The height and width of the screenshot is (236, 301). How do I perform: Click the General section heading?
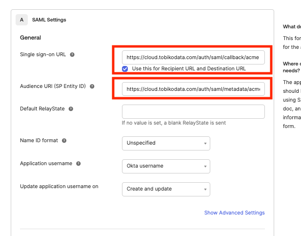click(x=31, y=38)
